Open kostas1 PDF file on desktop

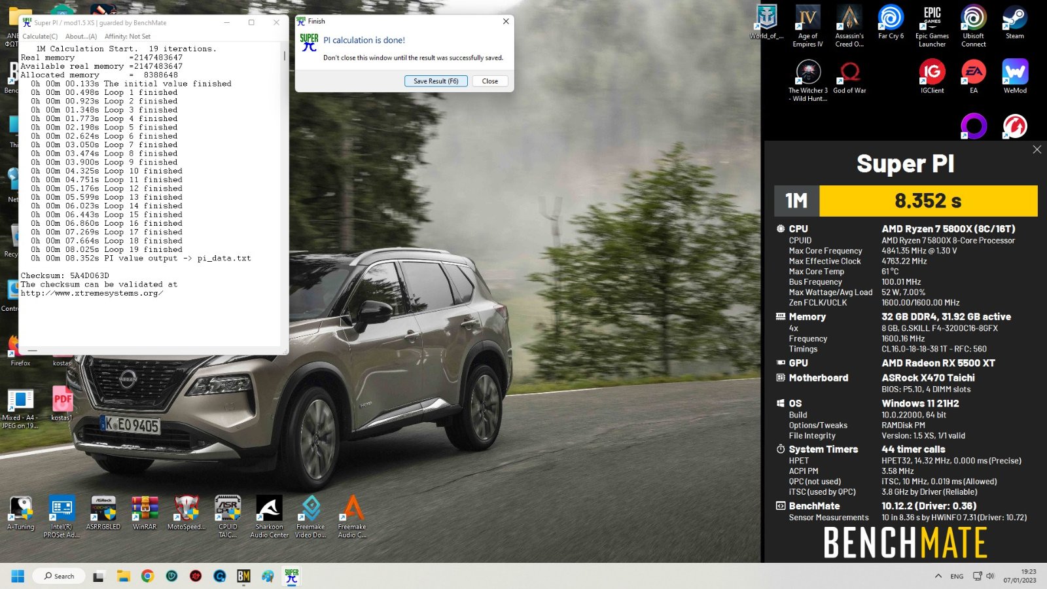click(62, 404)
